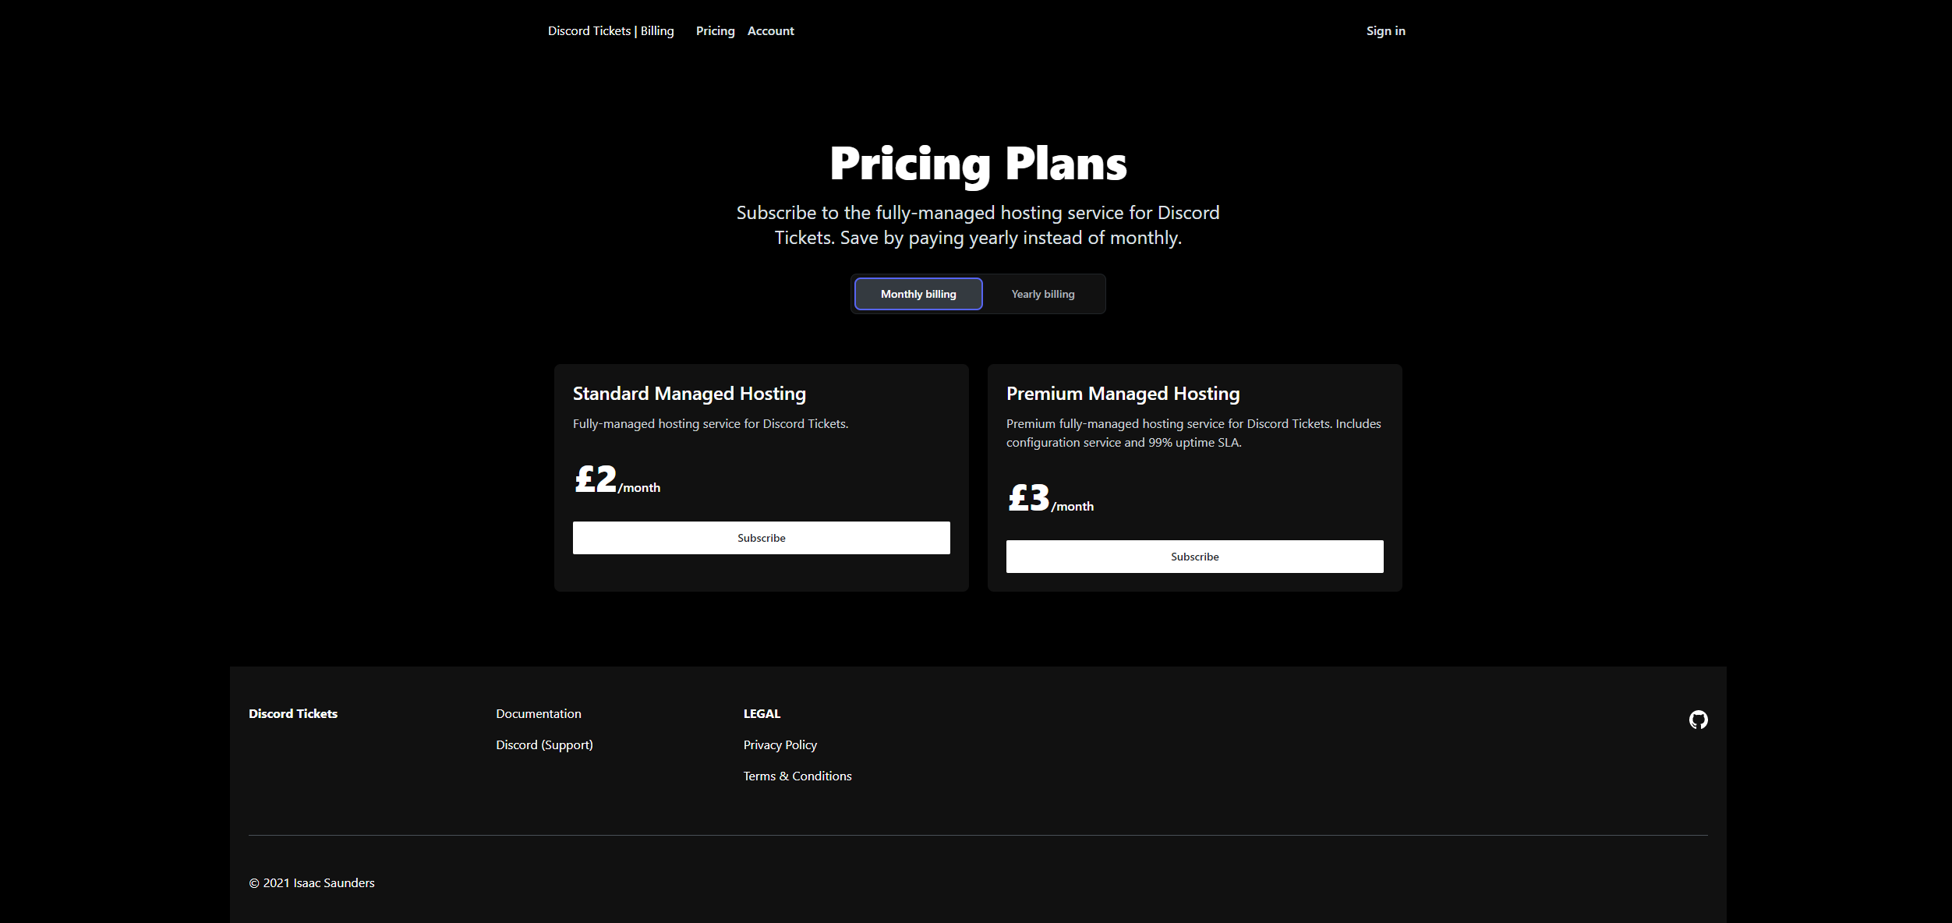The height and width of the screenshot is (923, 1952).
Task: Subscribe to Premium Managed Hosting plan
Action: coord(1194,557)
